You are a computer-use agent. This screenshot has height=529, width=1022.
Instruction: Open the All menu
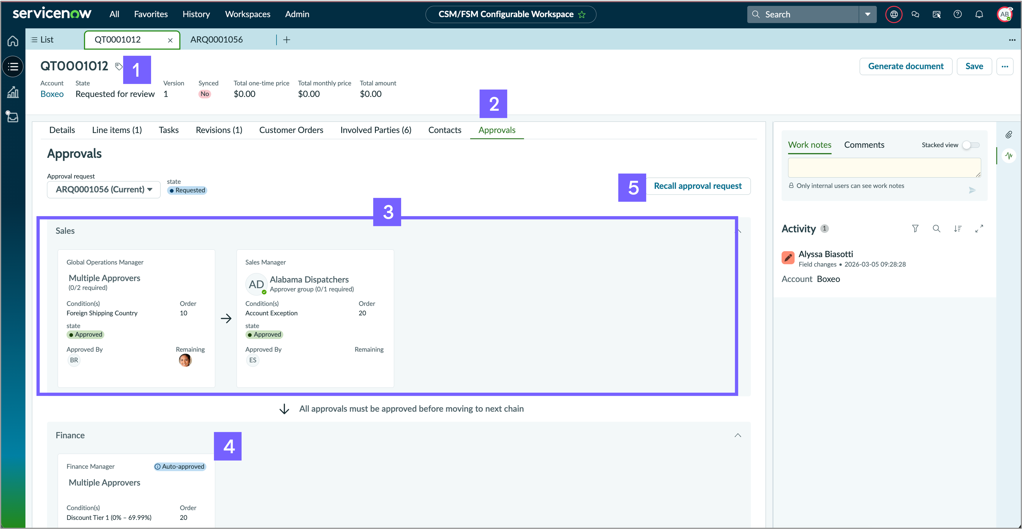click(114, 14)
